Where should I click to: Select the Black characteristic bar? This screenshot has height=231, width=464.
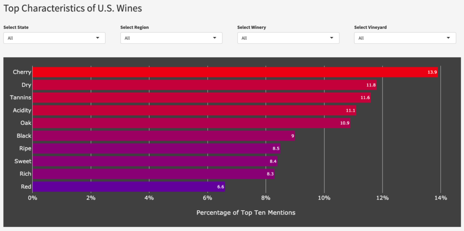click(163, 136)
